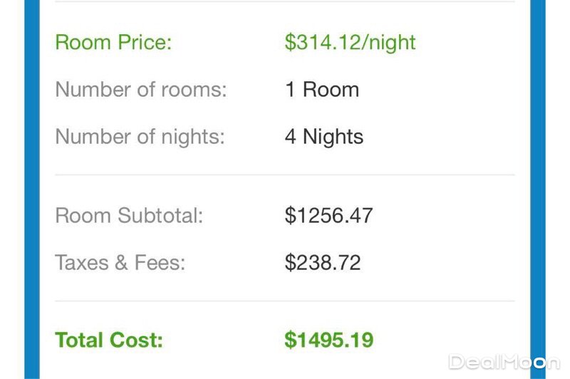570x379 pixels.
Task: Click the DealMoon watermark logo
Action: (504, 363)
